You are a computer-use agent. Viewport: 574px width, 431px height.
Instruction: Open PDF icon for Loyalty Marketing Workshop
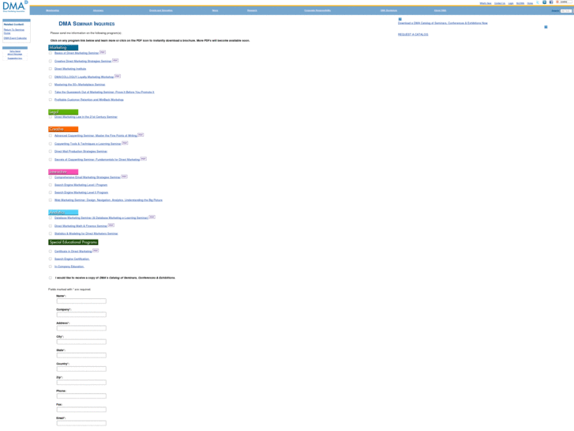coord(118,76)
